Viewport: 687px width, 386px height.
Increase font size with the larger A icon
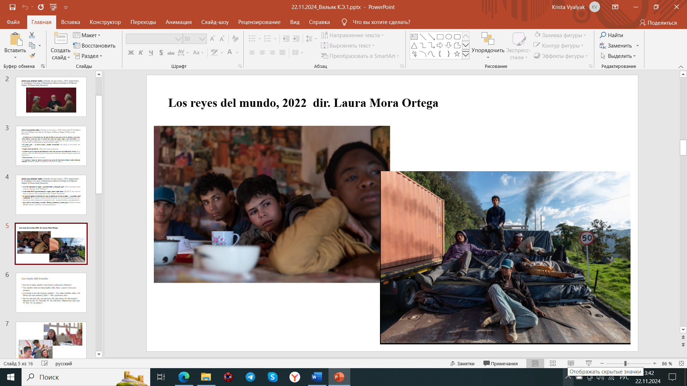pyautogui.click(x=212, y=39)
